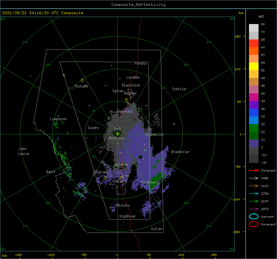
Task: Click the Sundre town label
Action: pyautogui.click(x=93, y=127)
